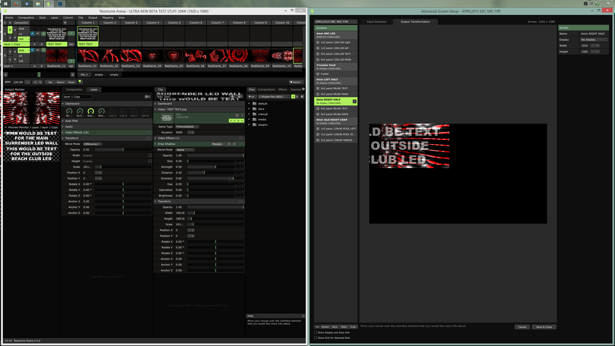Screen dimensions: 615x346
Task: Click the layer settings gear icon
Action: [147, 96]
